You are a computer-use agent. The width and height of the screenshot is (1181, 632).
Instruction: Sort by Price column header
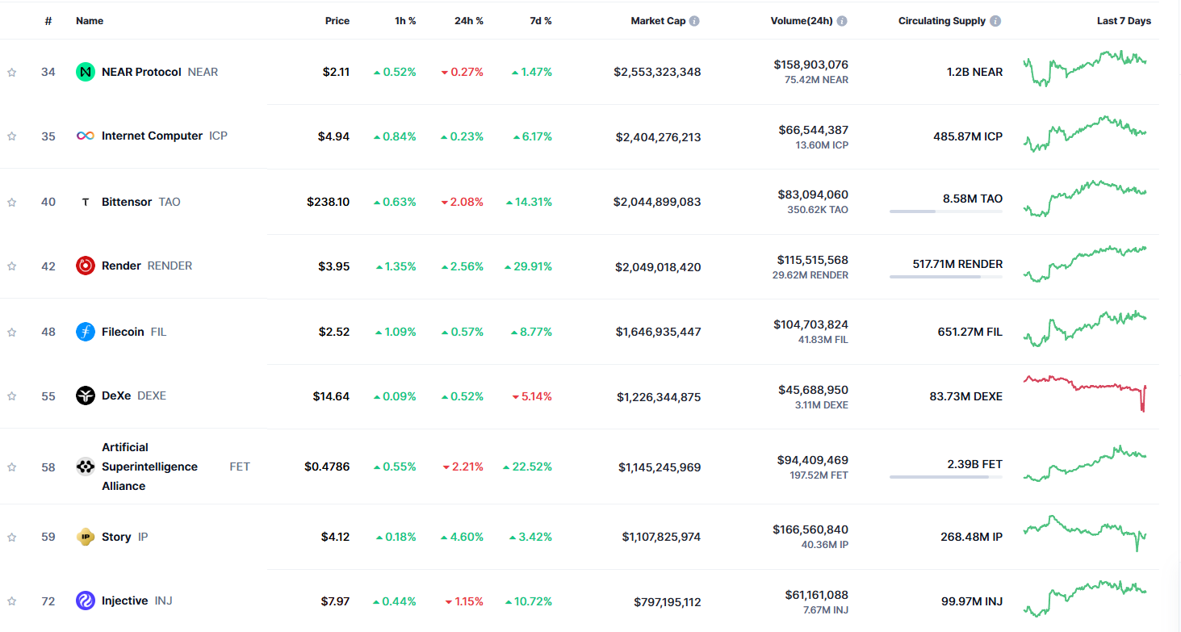337,21
